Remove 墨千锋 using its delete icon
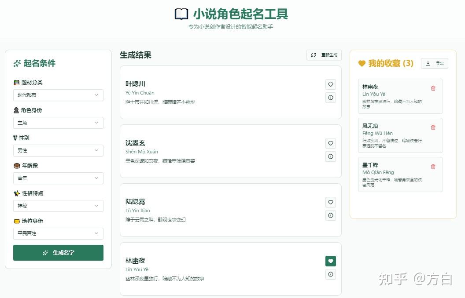 click(x=433, y=166)
